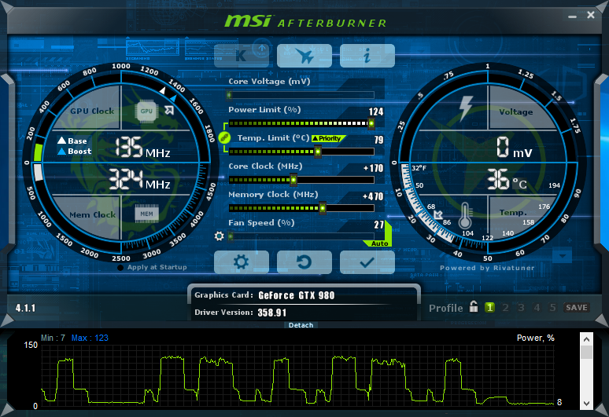609x417 pixels.
Task: Apply settings with the checkmark button
Action: pyautogui.click(x=367, y=262)
